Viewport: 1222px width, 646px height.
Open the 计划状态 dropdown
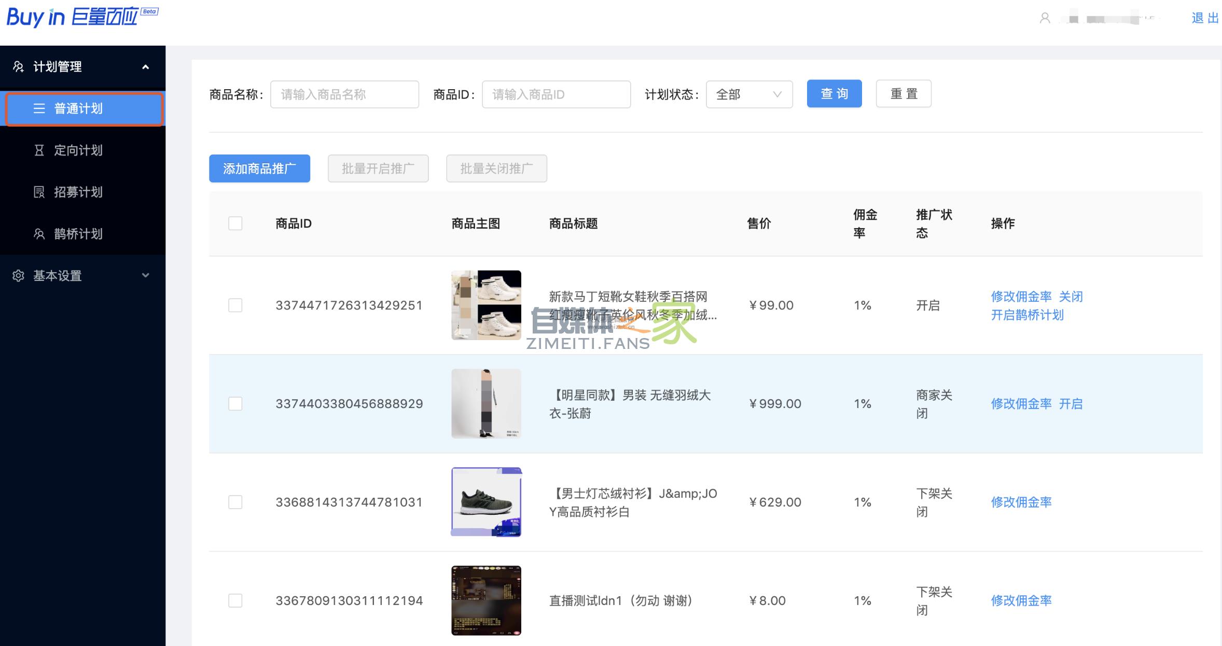749,94
